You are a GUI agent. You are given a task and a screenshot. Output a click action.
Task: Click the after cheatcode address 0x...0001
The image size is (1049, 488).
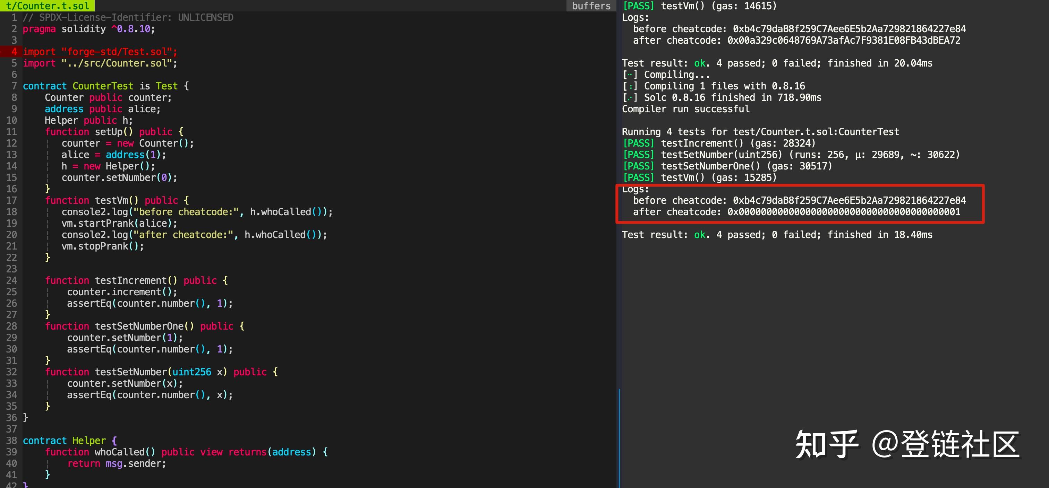843,212
